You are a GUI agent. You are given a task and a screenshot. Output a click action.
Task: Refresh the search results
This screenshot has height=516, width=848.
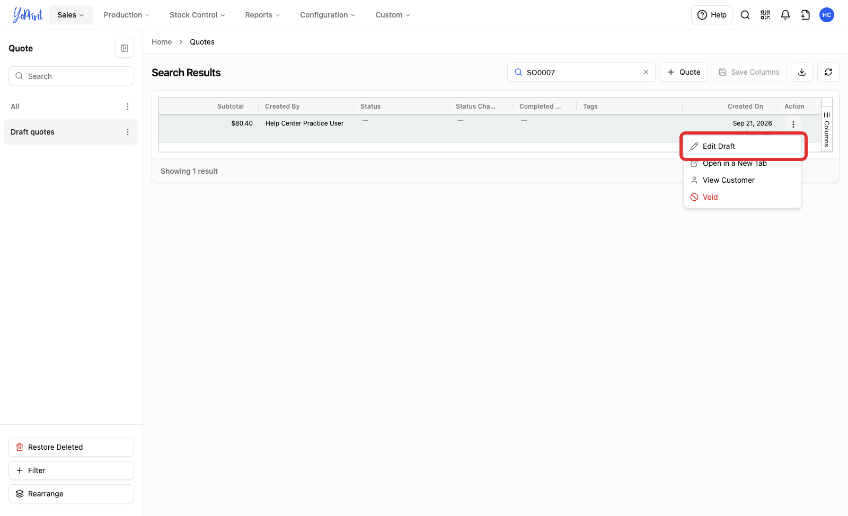[828, 72]
